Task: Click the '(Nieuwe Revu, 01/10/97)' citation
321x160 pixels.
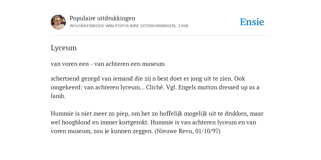Action: coord(187,131)
